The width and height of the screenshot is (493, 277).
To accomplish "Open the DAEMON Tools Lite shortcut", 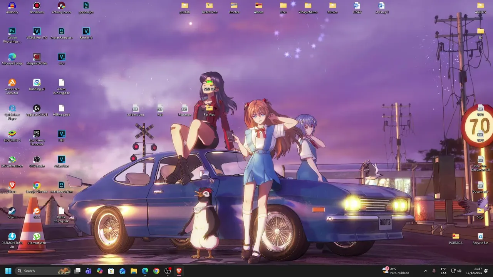I will pyautogui.click(x=12, y=240).
